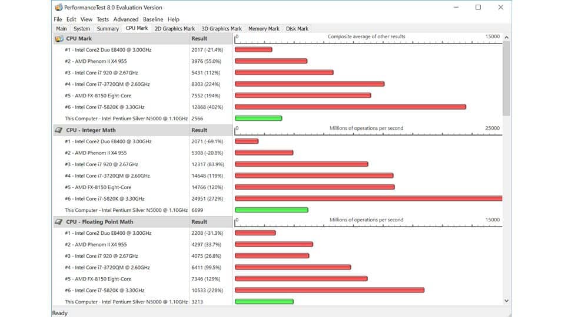Click result 12868 (402%) in CPU Mark

click(207, 107)
